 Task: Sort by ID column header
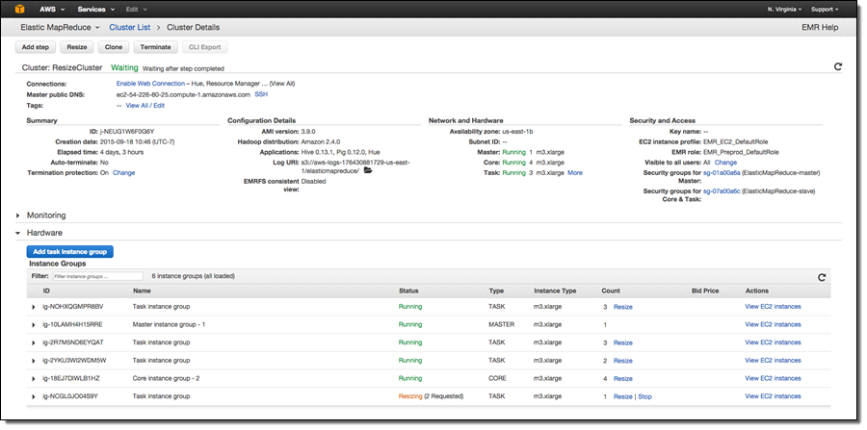(47, 291)
